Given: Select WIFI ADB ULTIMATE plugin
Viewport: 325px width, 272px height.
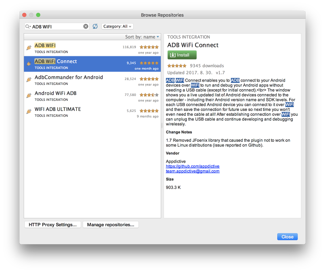Looking at the screenshot, I should (92, 112).
